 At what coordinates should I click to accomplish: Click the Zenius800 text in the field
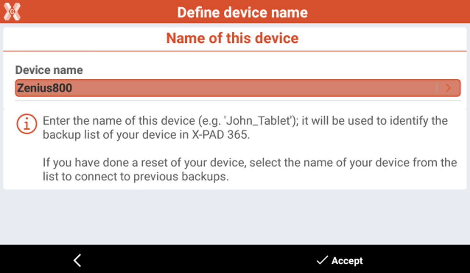(44, 88)
